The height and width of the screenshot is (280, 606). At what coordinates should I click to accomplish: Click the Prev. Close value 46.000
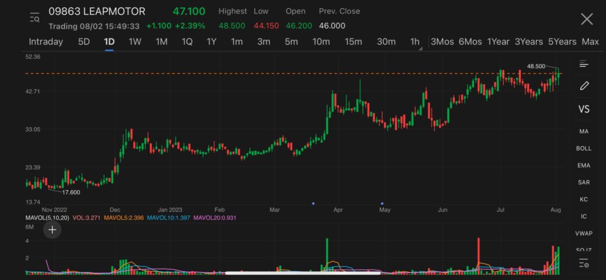[x=332, y=26]
